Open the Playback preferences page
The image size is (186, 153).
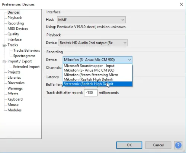pyautogui.click(x=15, y=18)
